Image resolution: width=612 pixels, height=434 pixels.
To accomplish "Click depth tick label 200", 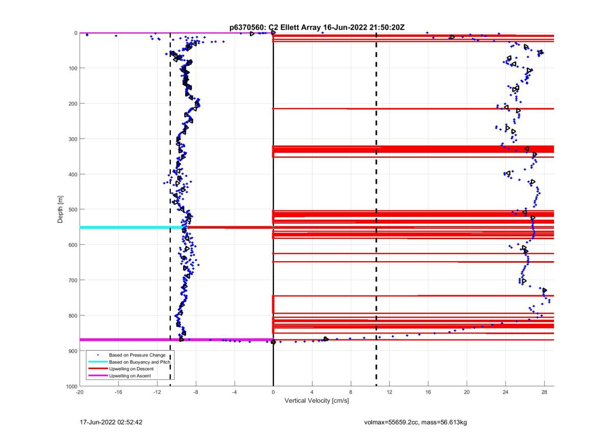I will tap(72, 104).
